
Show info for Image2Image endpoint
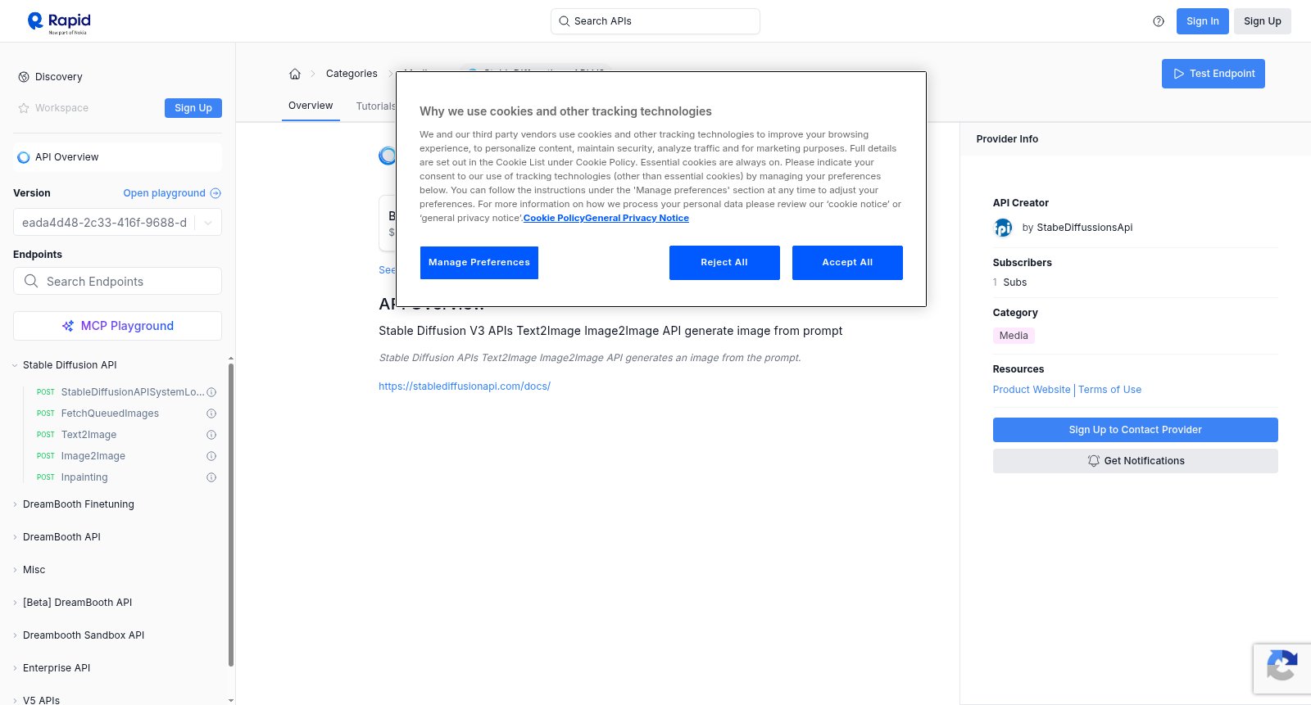211,456
